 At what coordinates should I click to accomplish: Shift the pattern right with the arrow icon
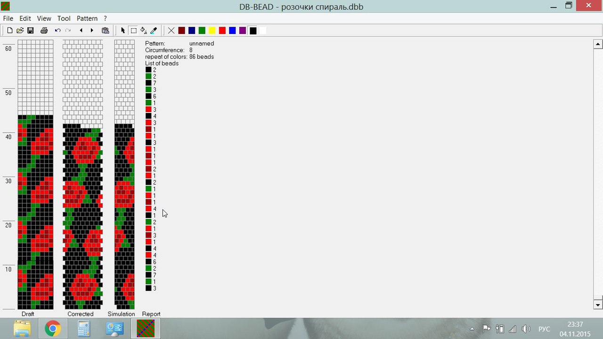coord(92,31)
